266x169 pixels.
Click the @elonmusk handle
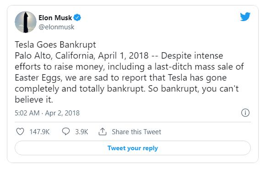click(56, 27)
